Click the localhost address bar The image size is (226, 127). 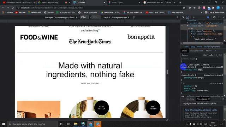(100, 8)
